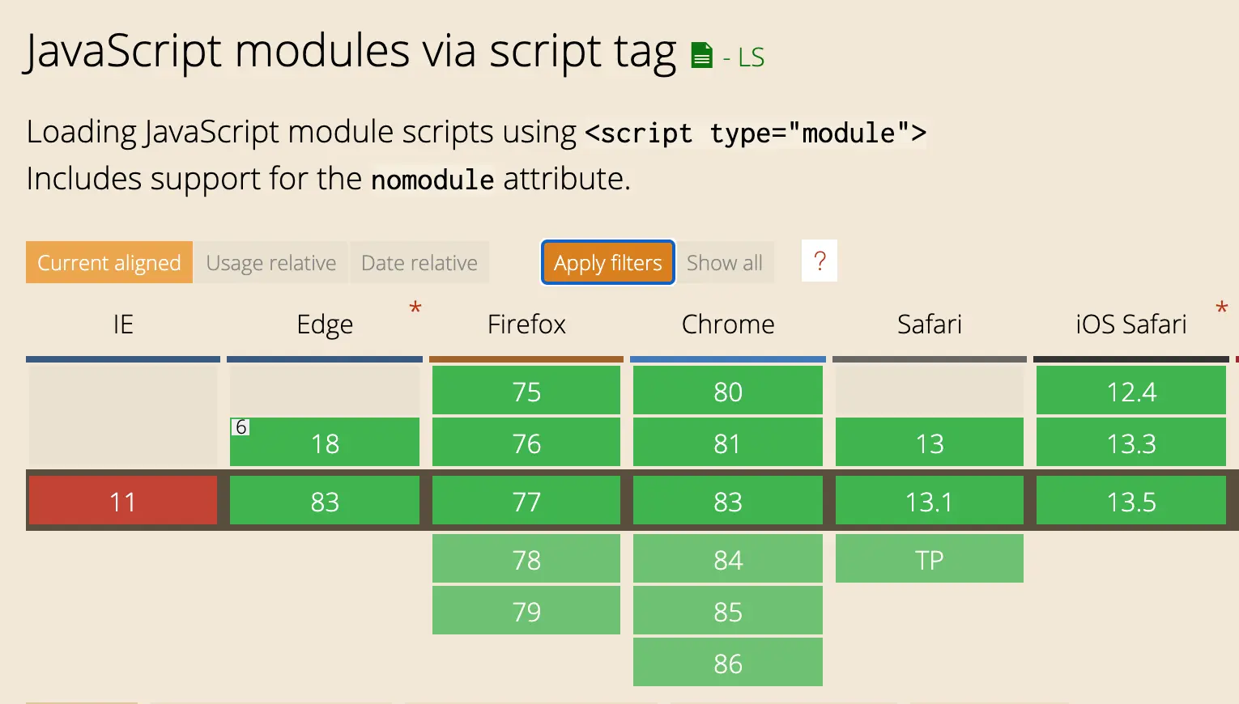Select the iOS Safari 12.4 cell
Viewport: 1239px width, 704px height.
1131,391
